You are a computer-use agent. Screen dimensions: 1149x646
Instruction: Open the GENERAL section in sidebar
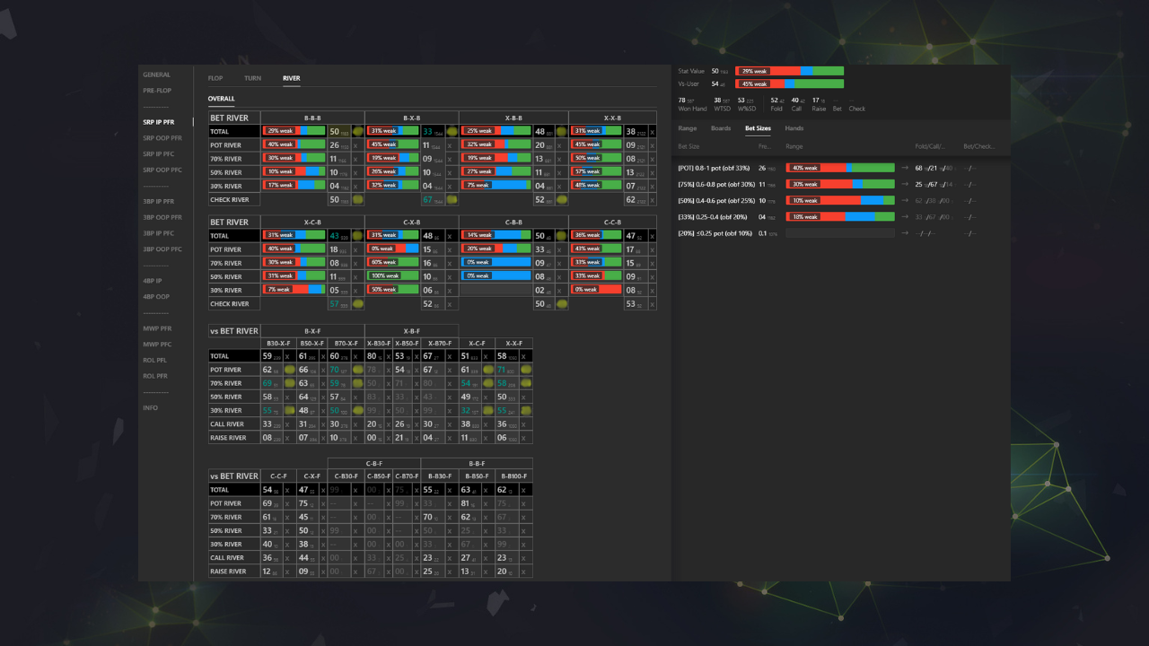click(156, 74)
